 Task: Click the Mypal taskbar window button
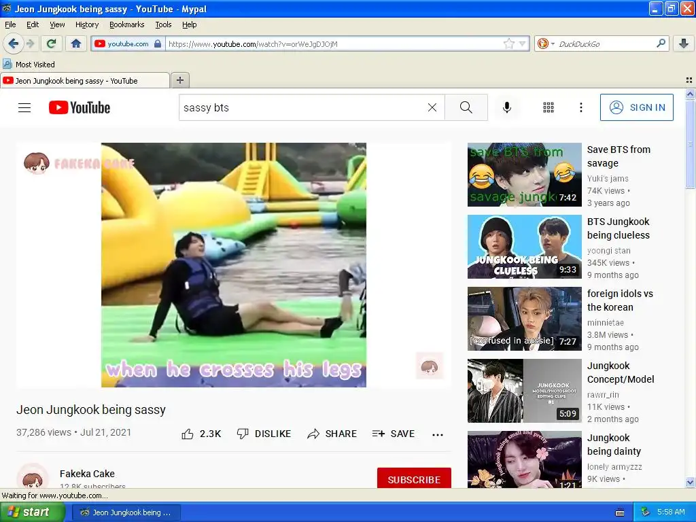[126, 512]
